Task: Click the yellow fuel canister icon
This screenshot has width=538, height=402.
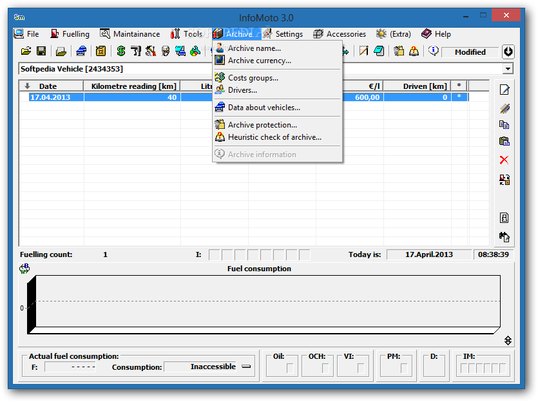Action: [x=101, y=52]
